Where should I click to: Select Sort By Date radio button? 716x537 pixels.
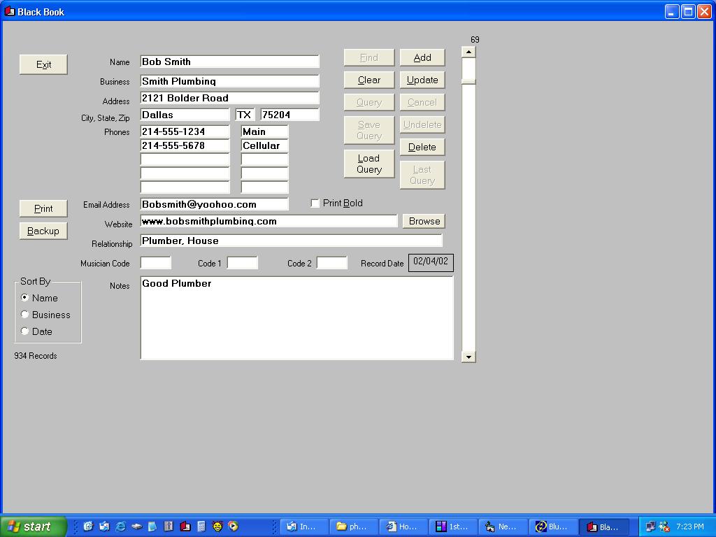[25, 331]
